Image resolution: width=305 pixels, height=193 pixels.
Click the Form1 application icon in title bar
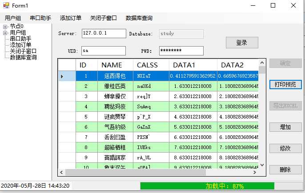6,5
